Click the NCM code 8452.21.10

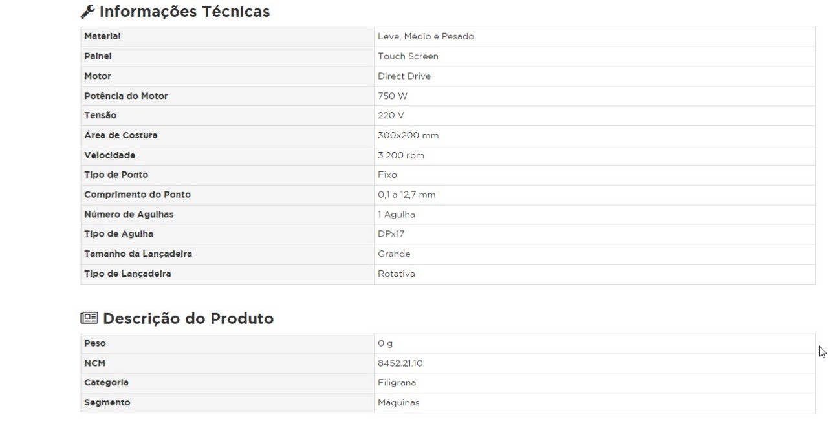click(400, 363)
